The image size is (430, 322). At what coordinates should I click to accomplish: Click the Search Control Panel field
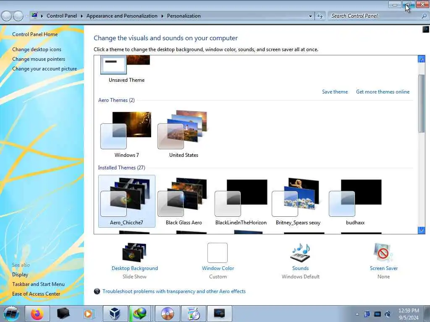375,16
